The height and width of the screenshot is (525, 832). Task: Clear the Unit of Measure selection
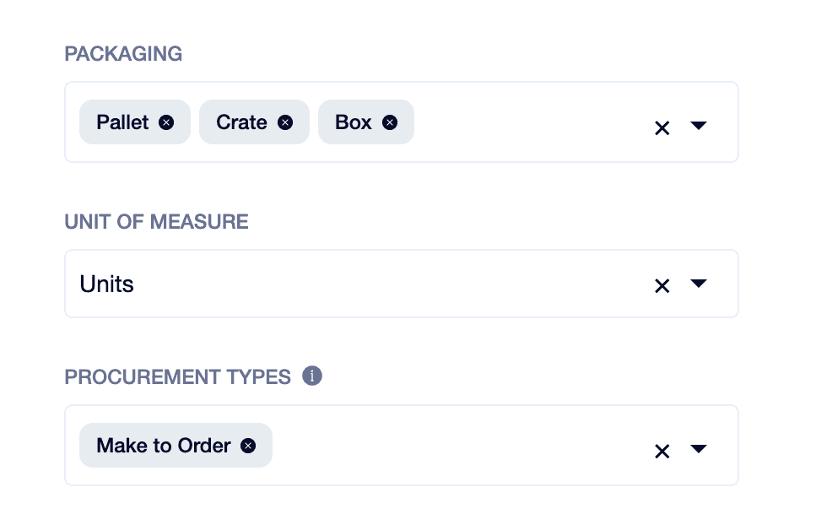(x=662, y=286)
